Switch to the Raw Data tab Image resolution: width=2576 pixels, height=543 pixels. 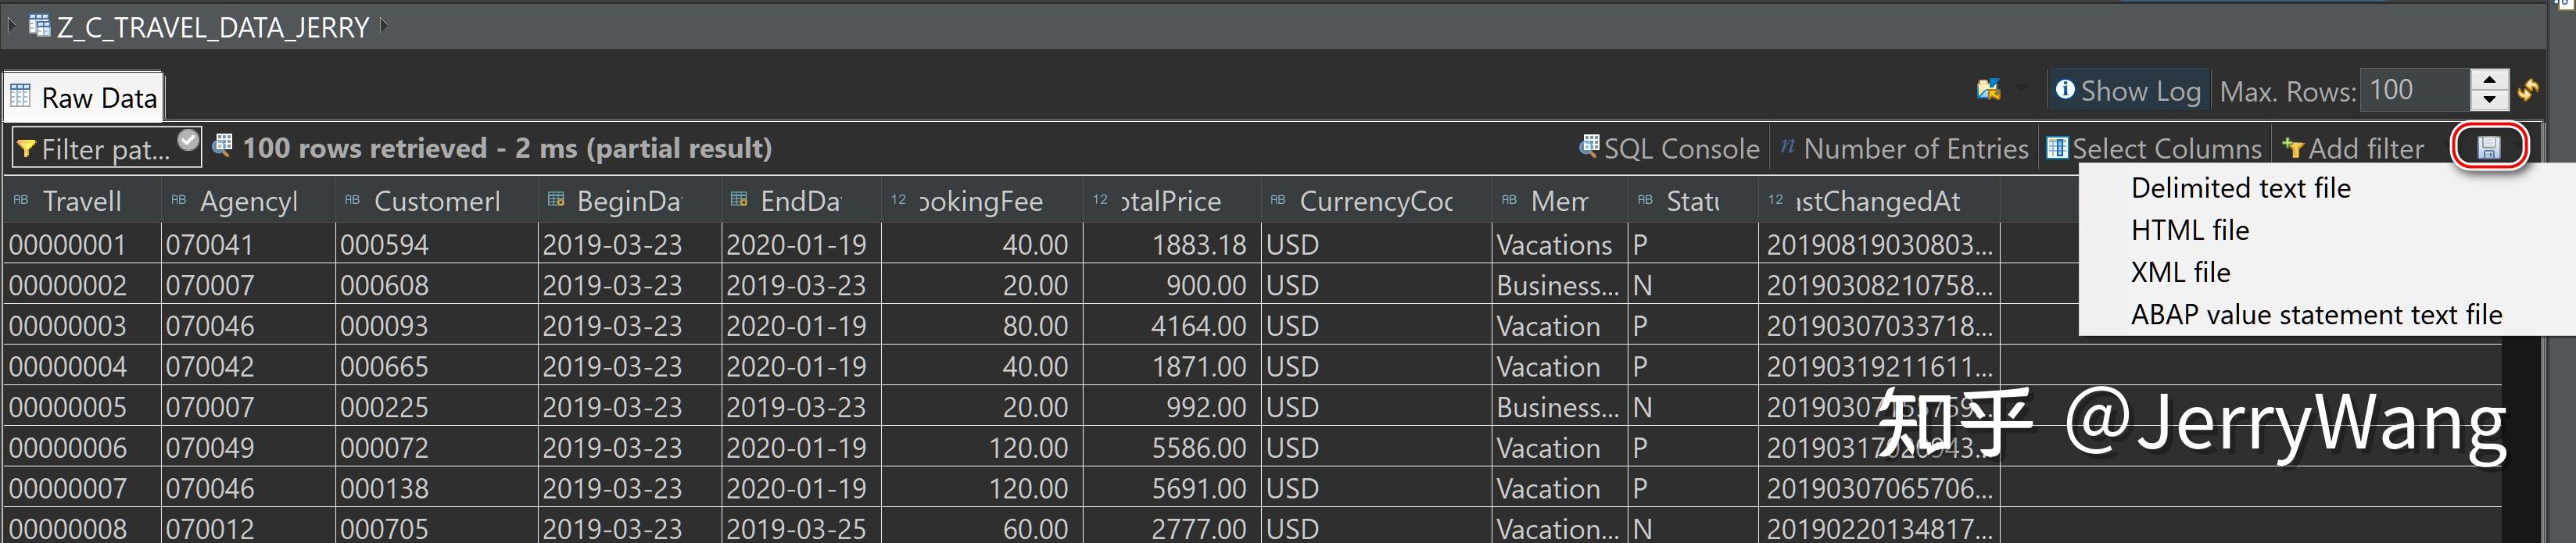coord(84,96)
